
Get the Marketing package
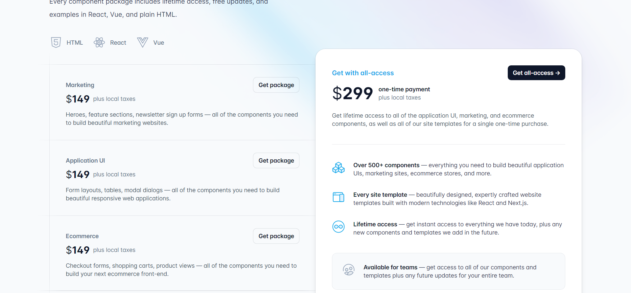click(276, 85)
